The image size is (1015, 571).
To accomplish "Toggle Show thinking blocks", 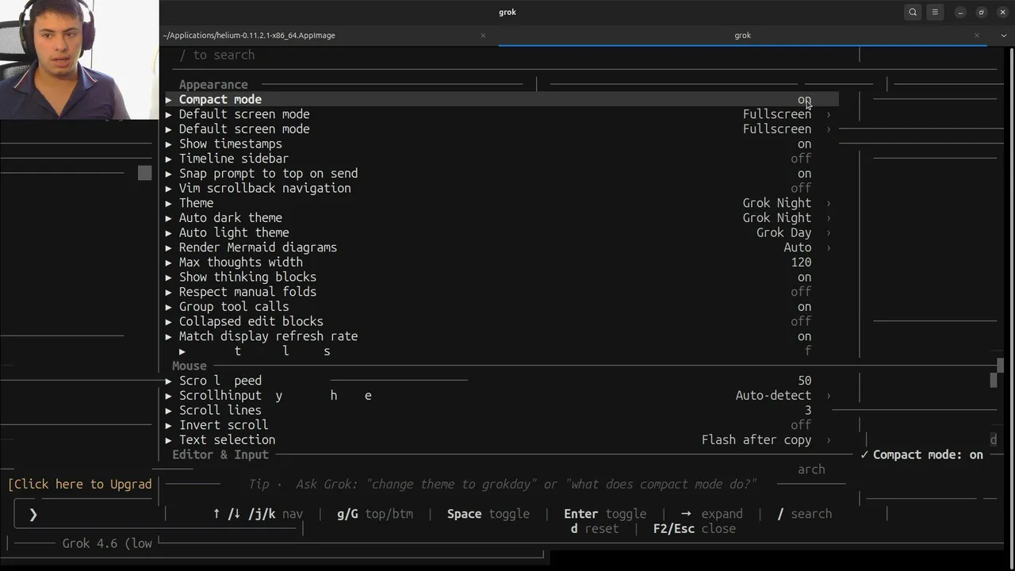I will click(x=804, y=277).
